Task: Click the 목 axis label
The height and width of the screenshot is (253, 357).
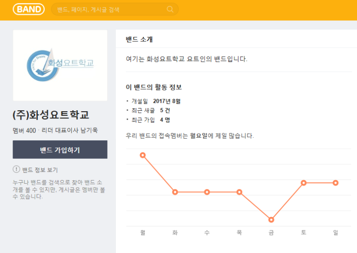Action: tap(239, 233)
